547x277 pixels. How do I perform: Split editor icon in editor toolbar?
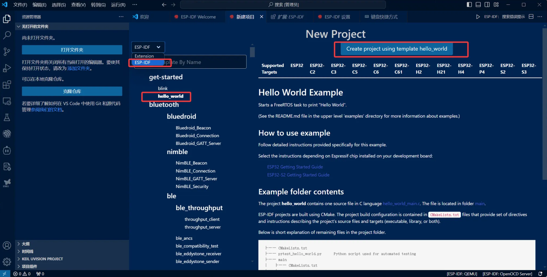(531, 17)
